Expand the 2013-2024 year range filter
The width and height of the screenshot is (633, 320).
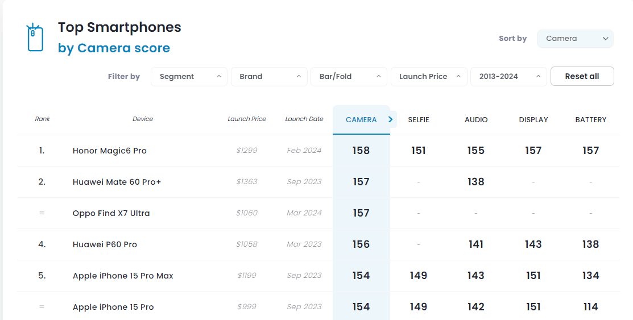pos(508,76)
